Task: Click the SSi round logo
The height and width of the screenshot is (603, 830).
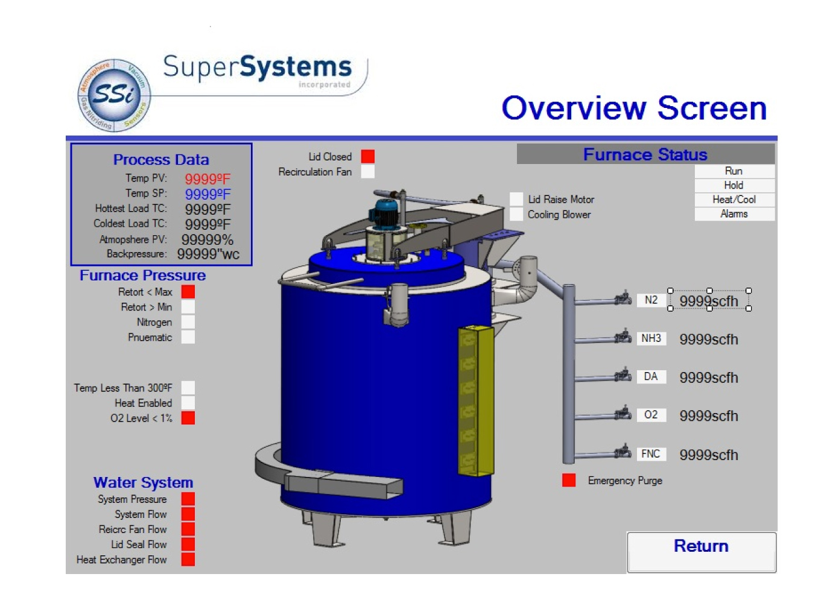Action: [114, 95]
